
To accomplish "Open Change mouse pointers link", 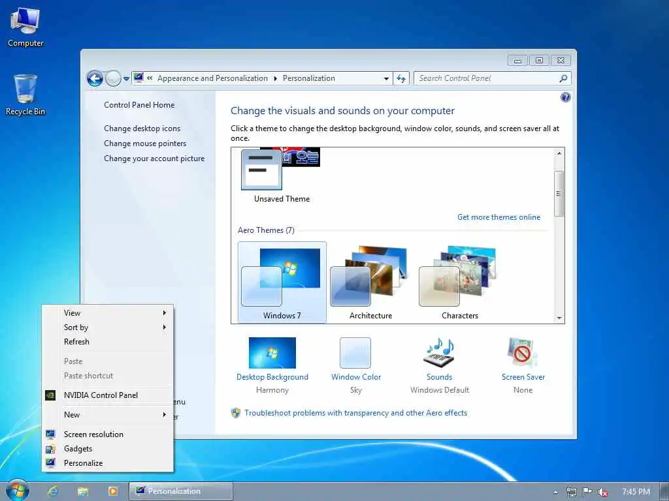I will [145, 143].
